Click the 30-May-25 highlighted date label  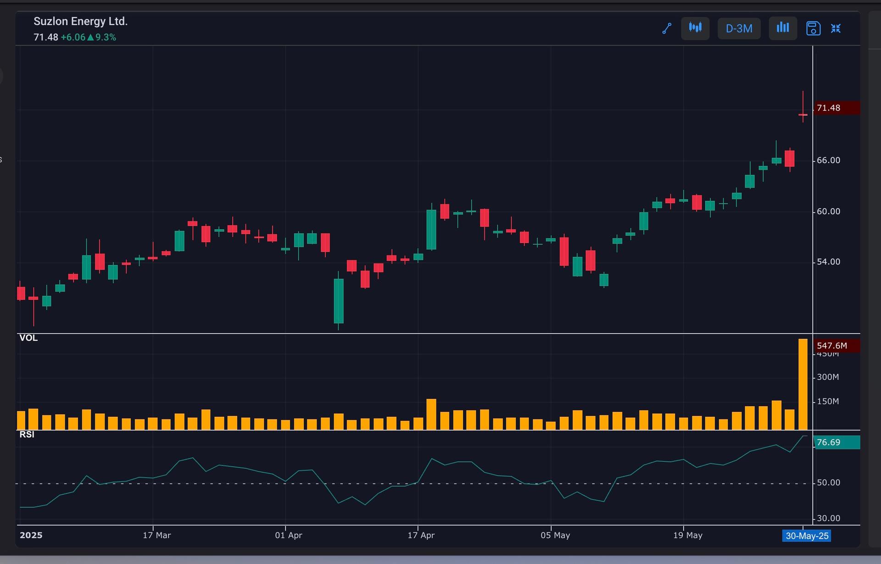(x=807, y=536)
